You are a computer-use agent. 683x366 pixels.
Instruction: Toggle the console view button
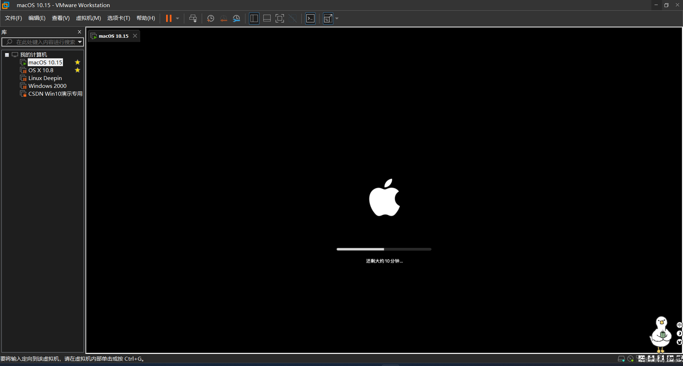click(311, 18)
